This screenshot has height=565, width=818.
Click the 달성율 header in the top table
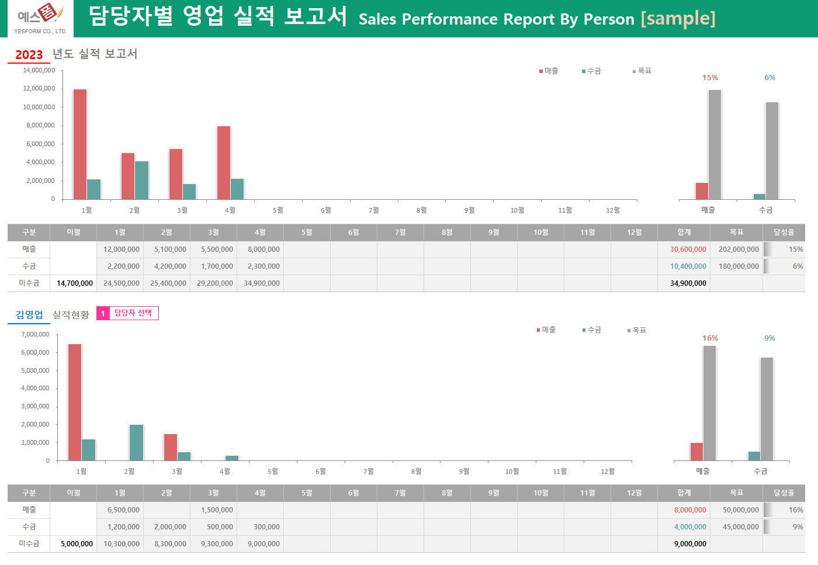(x=784, y=233)
